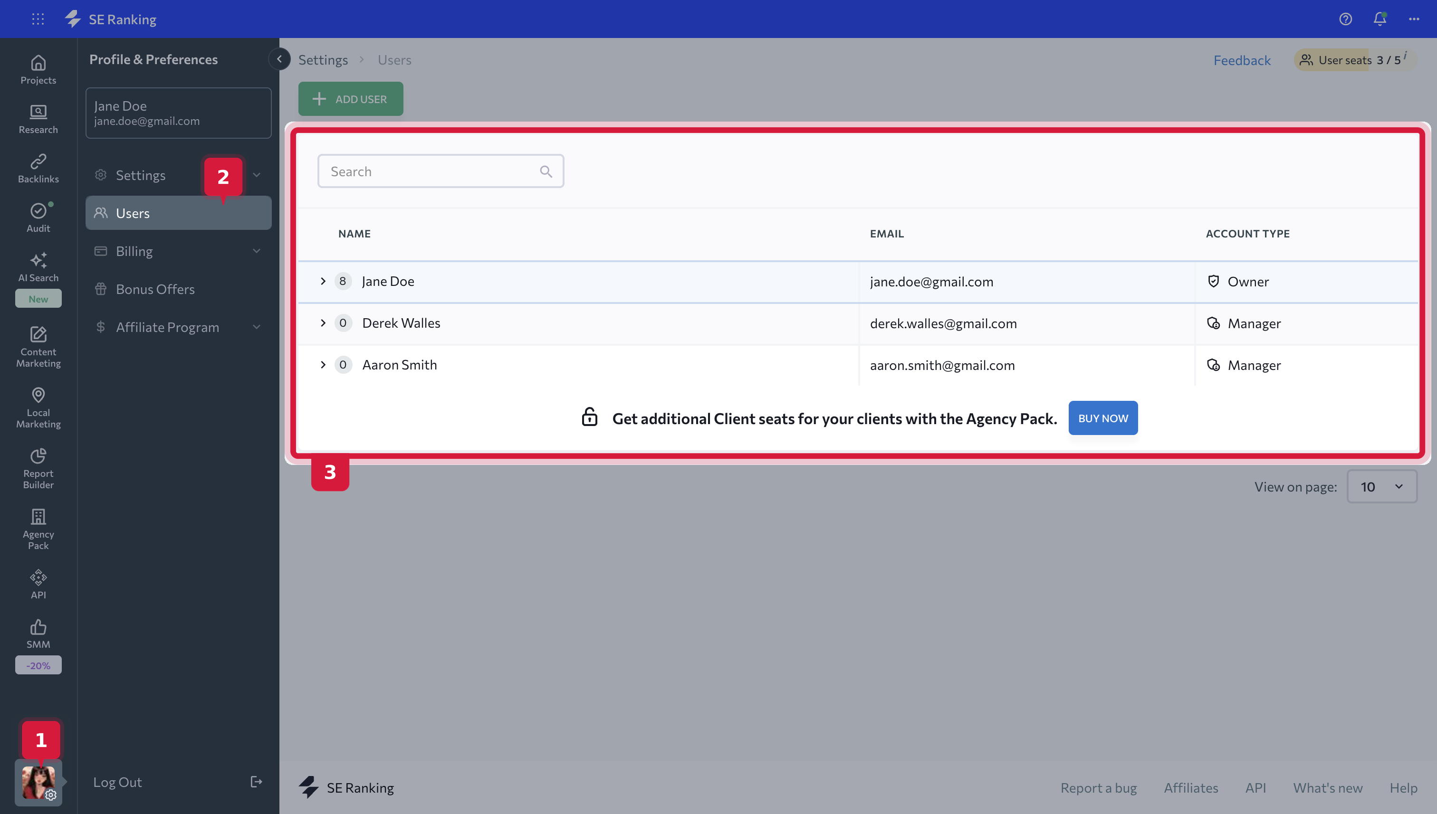This screenshot has width=1437, height=814.
Task: Open Audit sidebar section
Action: [x=38, y=218]
